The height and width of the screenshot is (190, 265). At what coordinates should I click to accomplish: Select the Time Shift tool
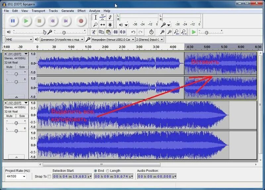pos(103,24)
